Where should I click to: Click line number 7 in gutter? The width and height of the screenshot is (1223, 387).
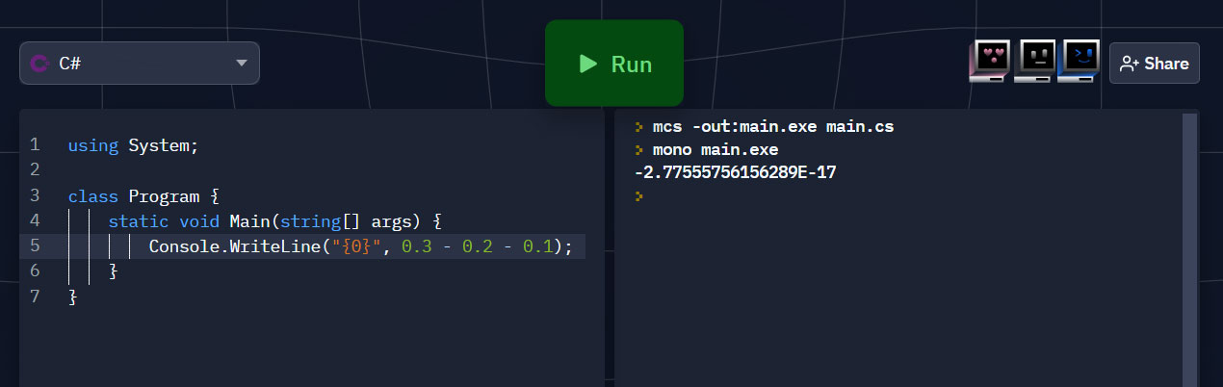(35, 297)
